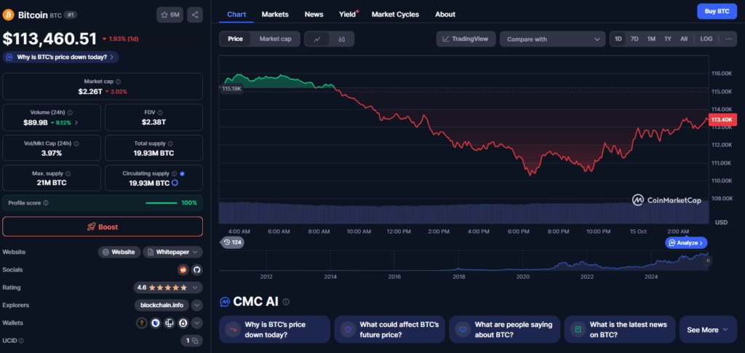Open the Compare with dropdown
The height and width of the screenshot is (353, 745).
coord(551,39)
